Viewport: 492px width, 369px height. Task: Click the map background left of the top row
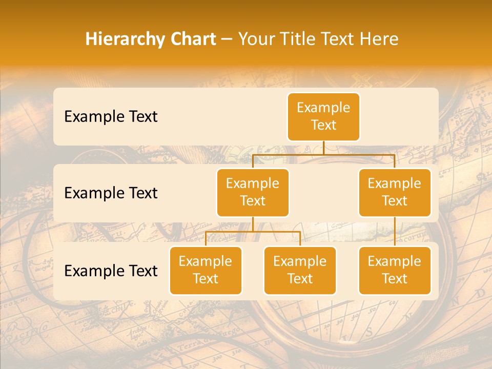click(26, 116)
